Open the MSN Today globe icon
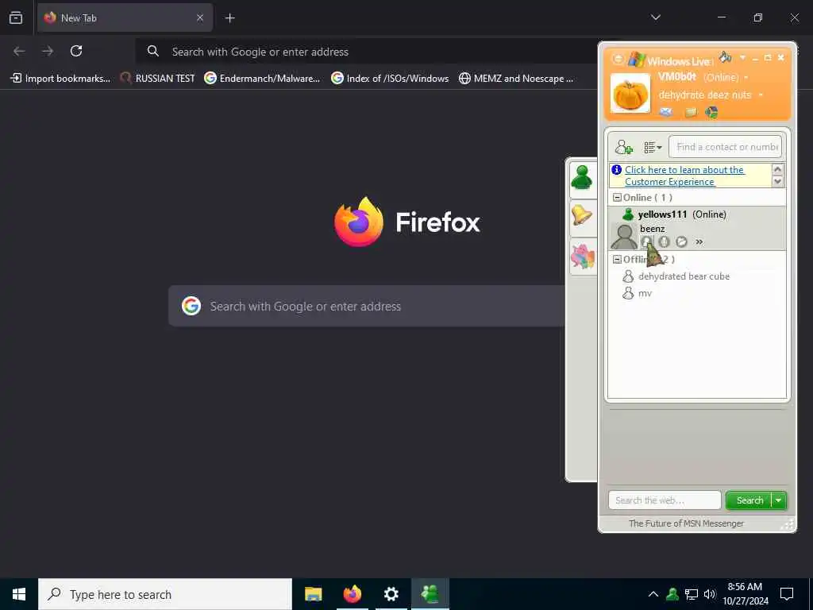813x610 pixels. click(712, 112)
